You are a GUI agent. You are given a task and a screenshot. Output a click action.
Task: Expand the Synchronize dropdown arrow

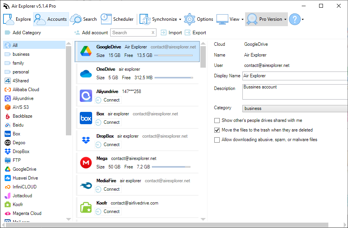(x=180, y=19)
